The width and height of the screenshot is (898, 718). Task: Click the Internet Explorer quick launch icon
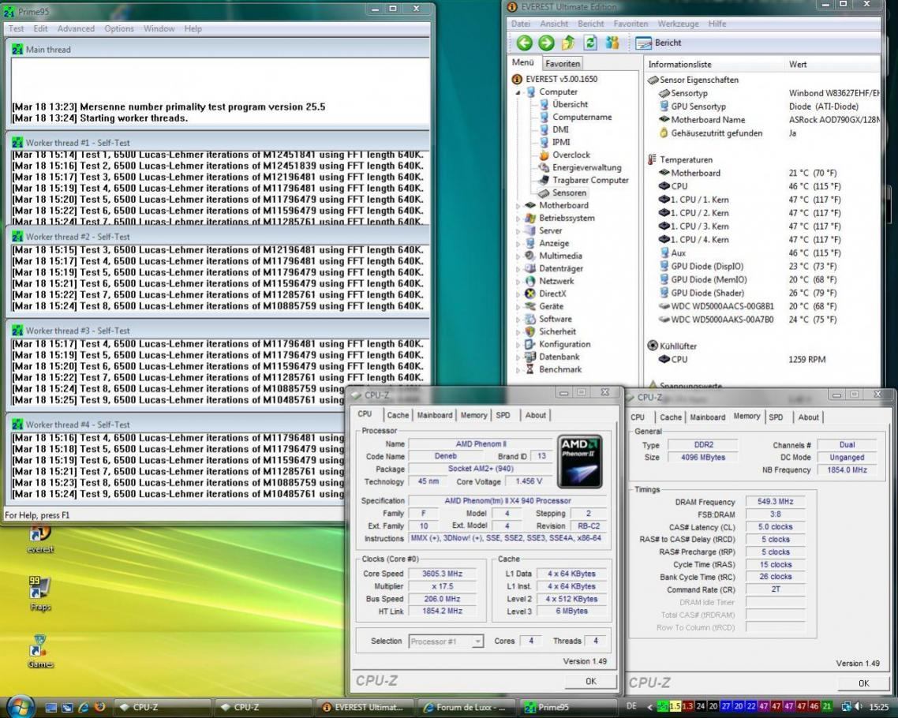point(84,708)
